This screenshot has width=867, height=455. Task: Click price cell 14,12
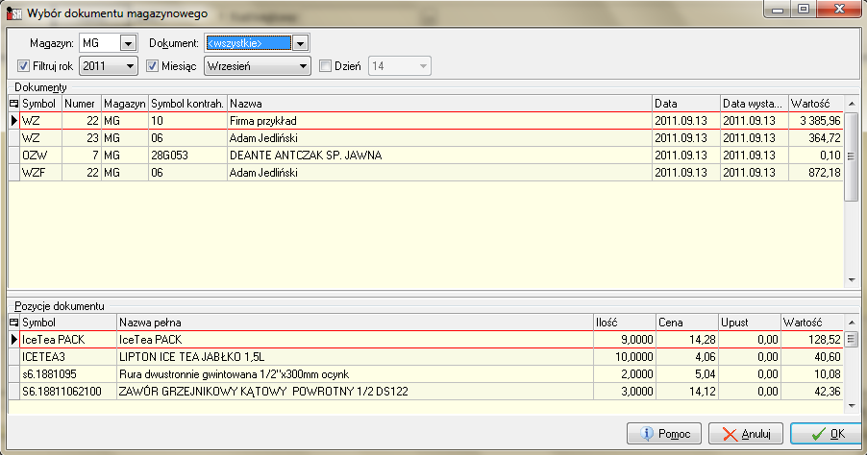click(687, 391)
